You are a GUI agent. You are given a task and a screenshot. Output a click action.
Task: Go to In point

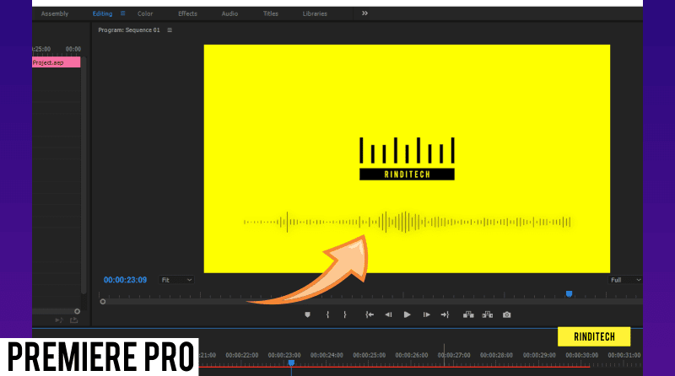point(370,315)
